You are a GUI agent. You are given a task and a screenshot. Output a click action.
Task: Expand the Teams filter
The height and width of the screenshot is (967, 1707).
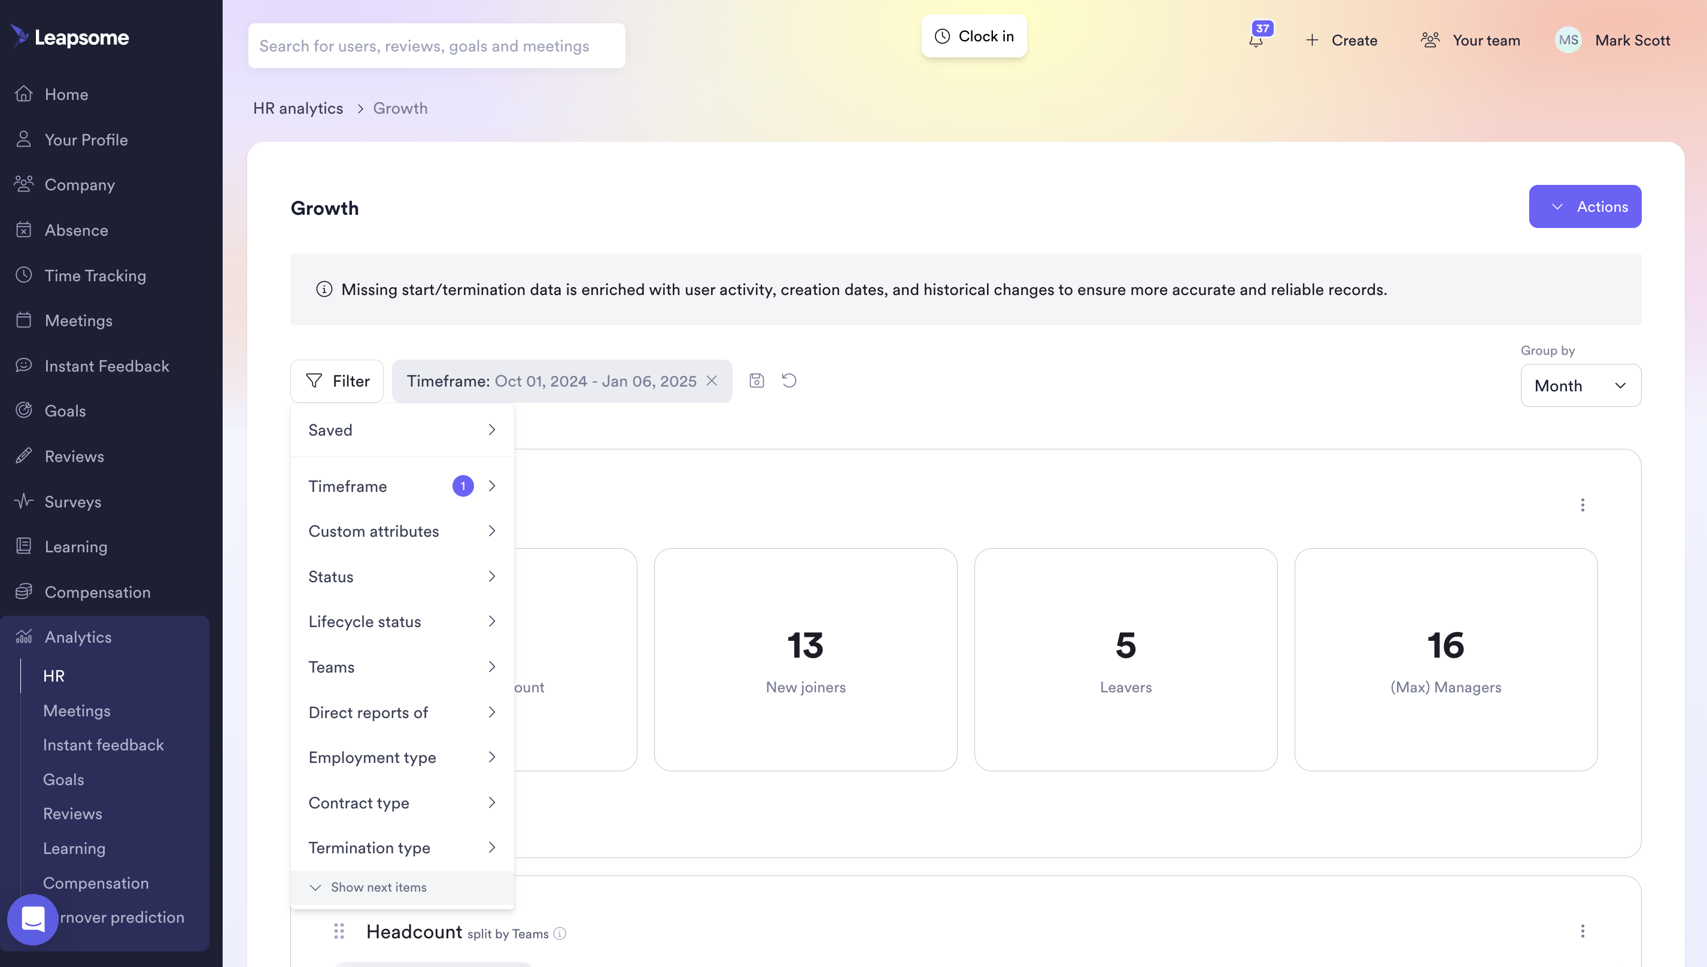pos(402,667)
